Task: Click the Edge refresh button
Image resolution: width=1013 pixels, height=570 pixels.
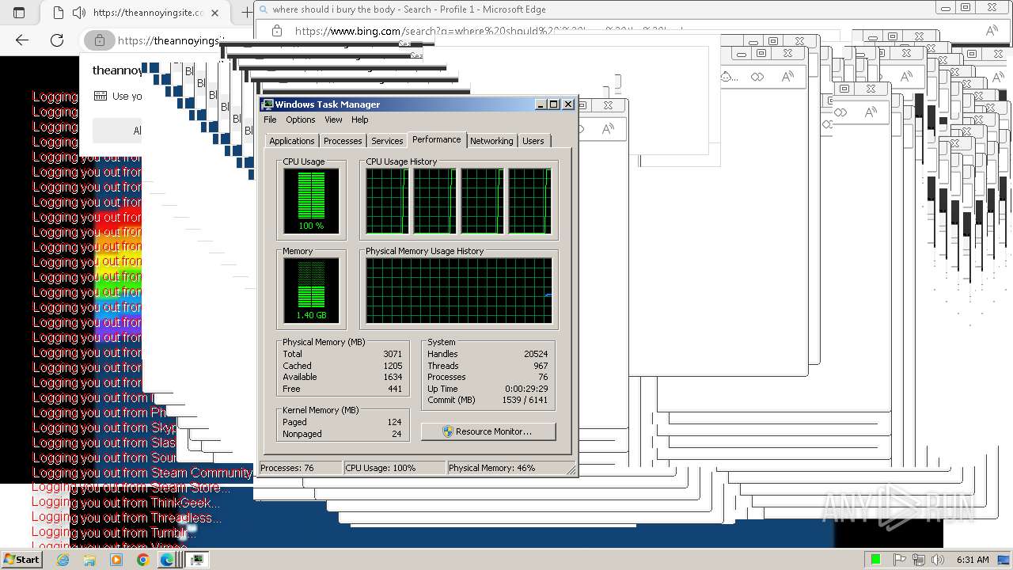Action: 57,40
